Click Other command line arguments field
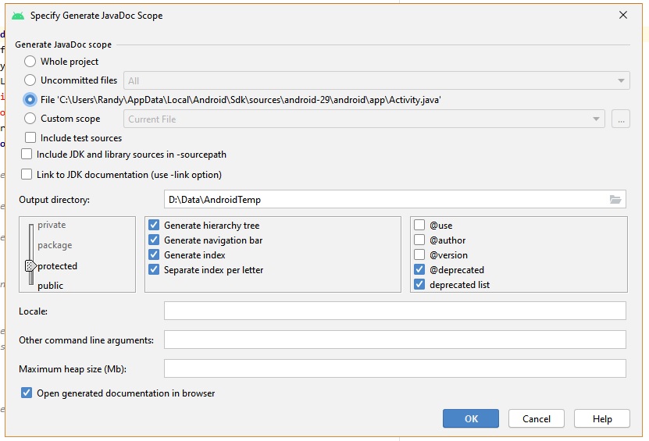The image size is (649, 441). [395, 340]
